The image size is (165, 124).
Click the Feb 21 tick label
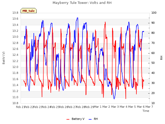(20, 107)
